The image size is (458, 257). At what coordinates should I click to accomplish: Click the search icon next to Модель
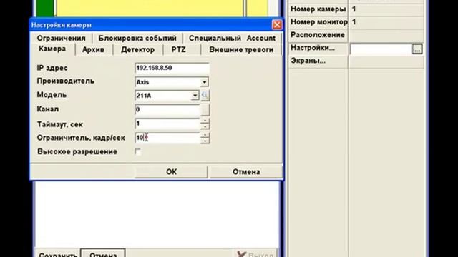point(205,95)
